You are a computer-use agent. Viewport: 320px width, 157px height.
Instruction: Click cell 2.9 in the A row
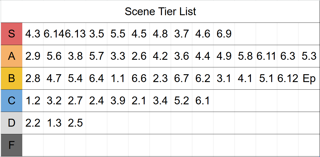(33, 56)
